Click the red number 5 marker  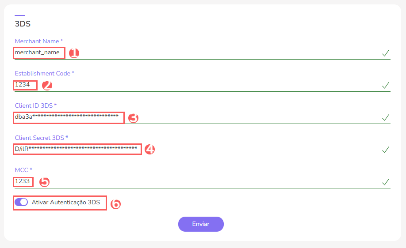pyautogui.click(x=44, y=182)
